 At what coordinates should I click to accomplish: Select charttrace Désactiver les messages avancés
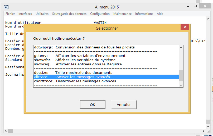106,81
